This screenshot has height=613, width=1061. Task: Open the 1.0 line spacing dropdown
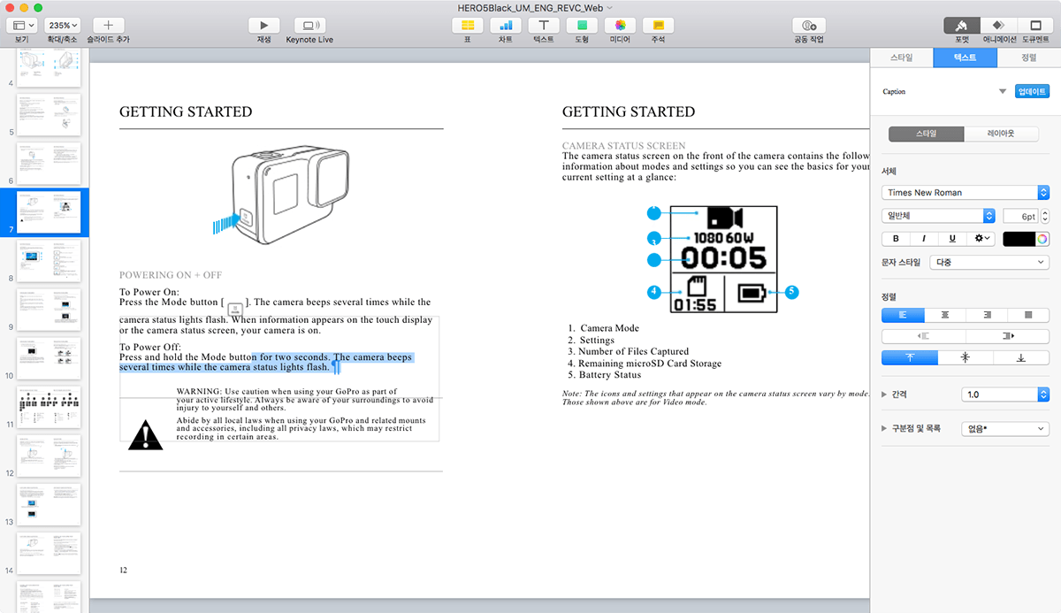1005,395
